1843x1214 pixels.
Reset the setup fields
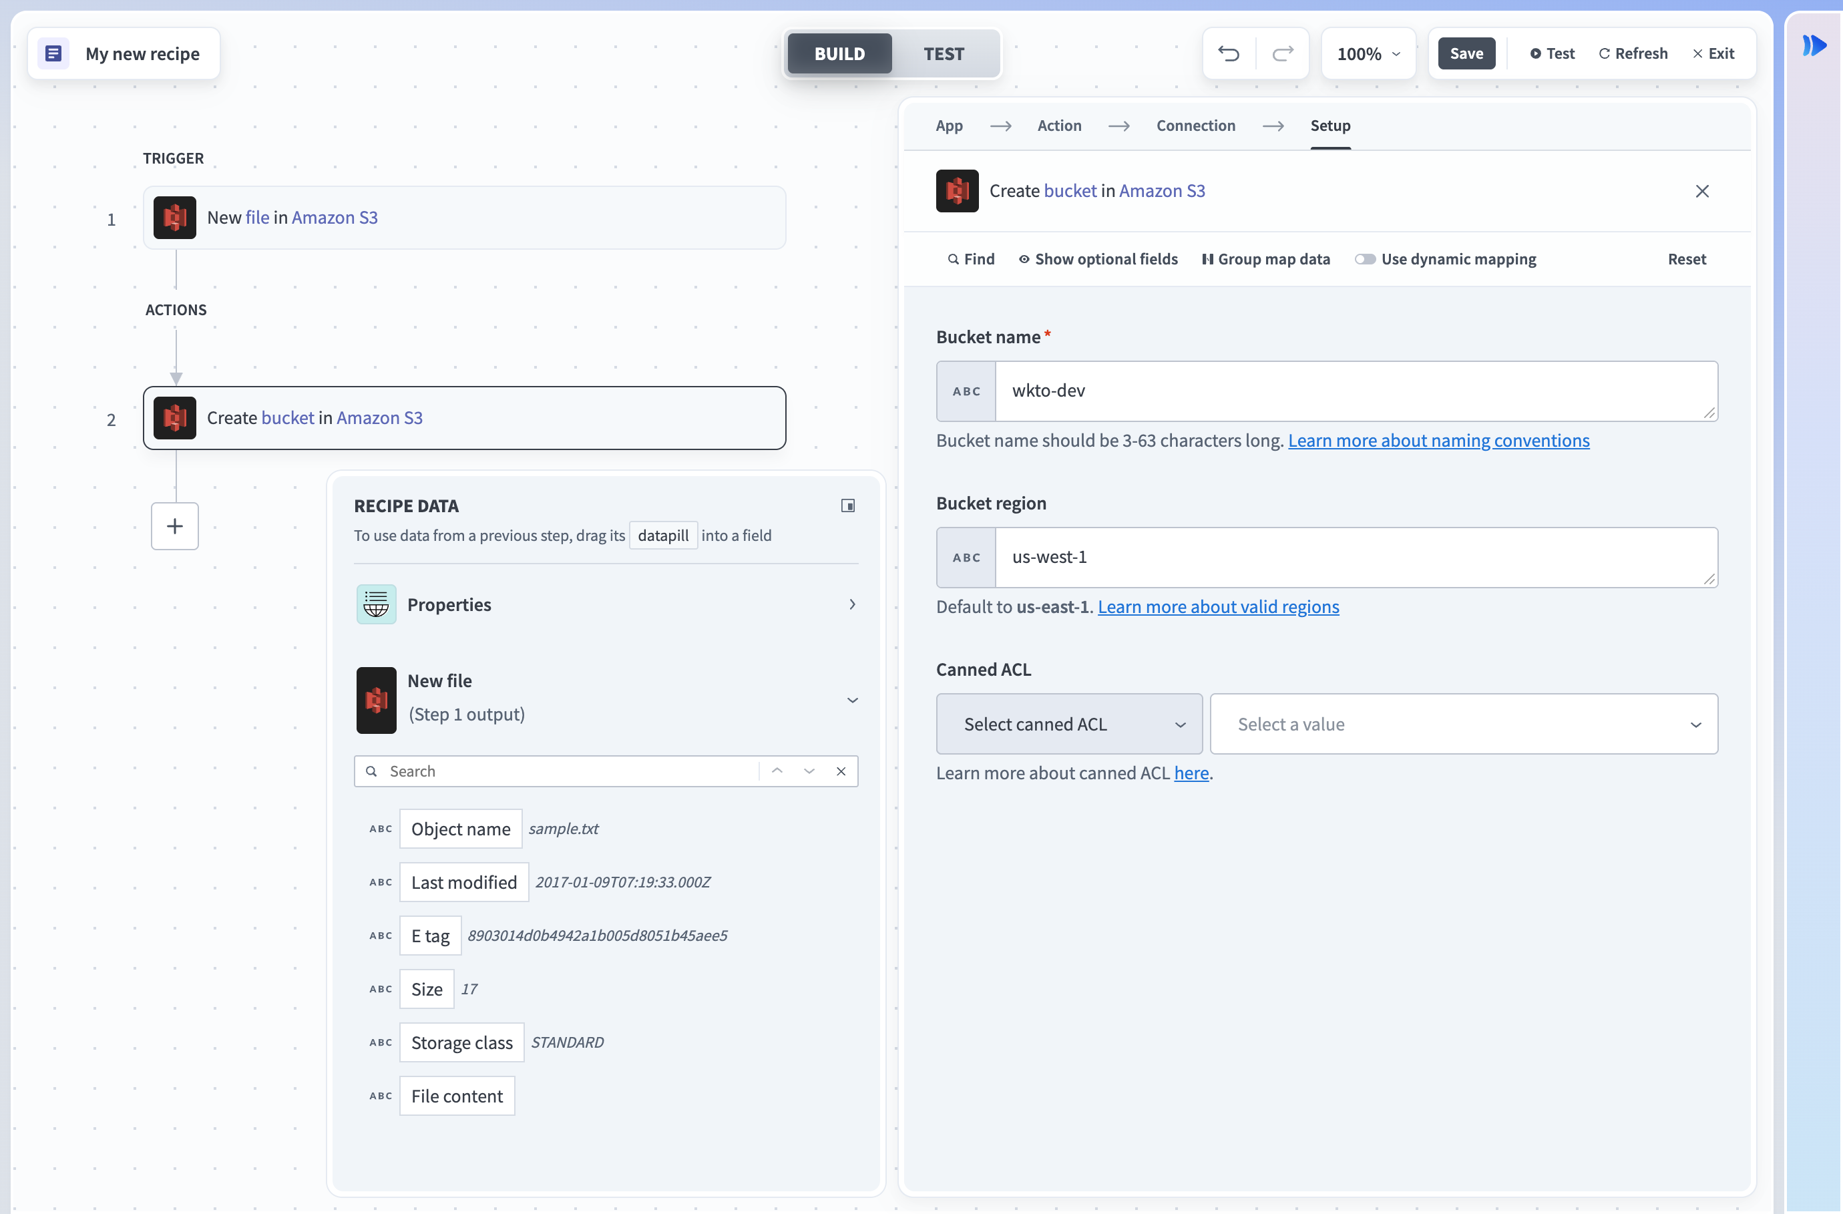click(1687, 259)
